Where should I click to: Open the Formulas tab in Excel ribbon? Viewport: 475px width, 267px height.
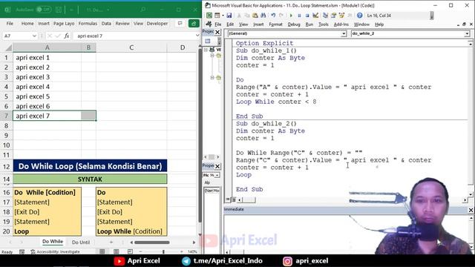88,23
